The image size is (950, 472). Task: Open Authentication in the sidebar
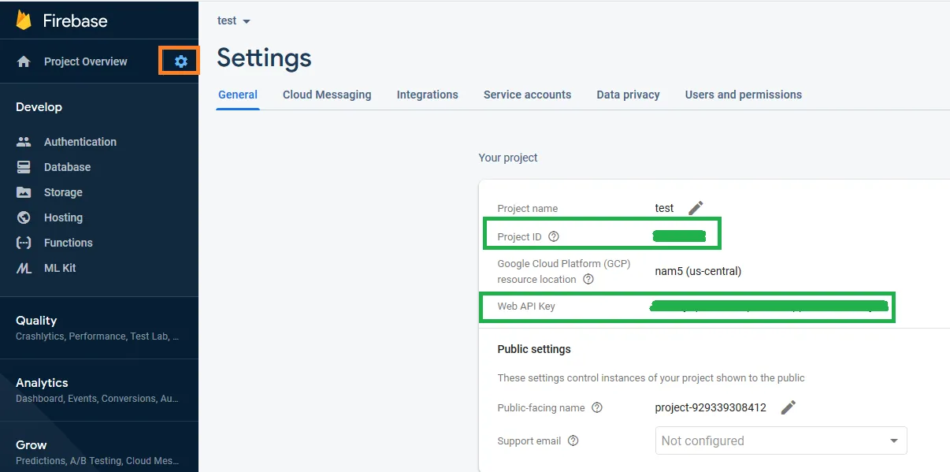pos(80,142)
